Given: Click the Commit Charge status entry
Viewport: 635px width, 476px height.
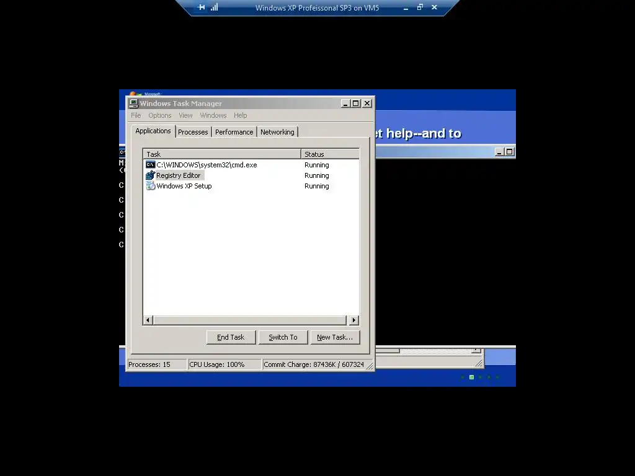Looking at the screenshot, I should point(314,364).
